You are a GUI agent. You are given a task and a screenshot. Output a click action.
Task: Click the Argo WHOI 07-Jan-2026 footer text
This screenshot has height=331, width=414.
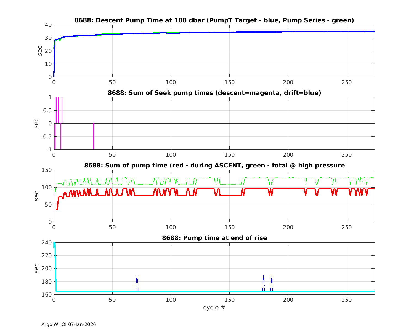point(68,324)
